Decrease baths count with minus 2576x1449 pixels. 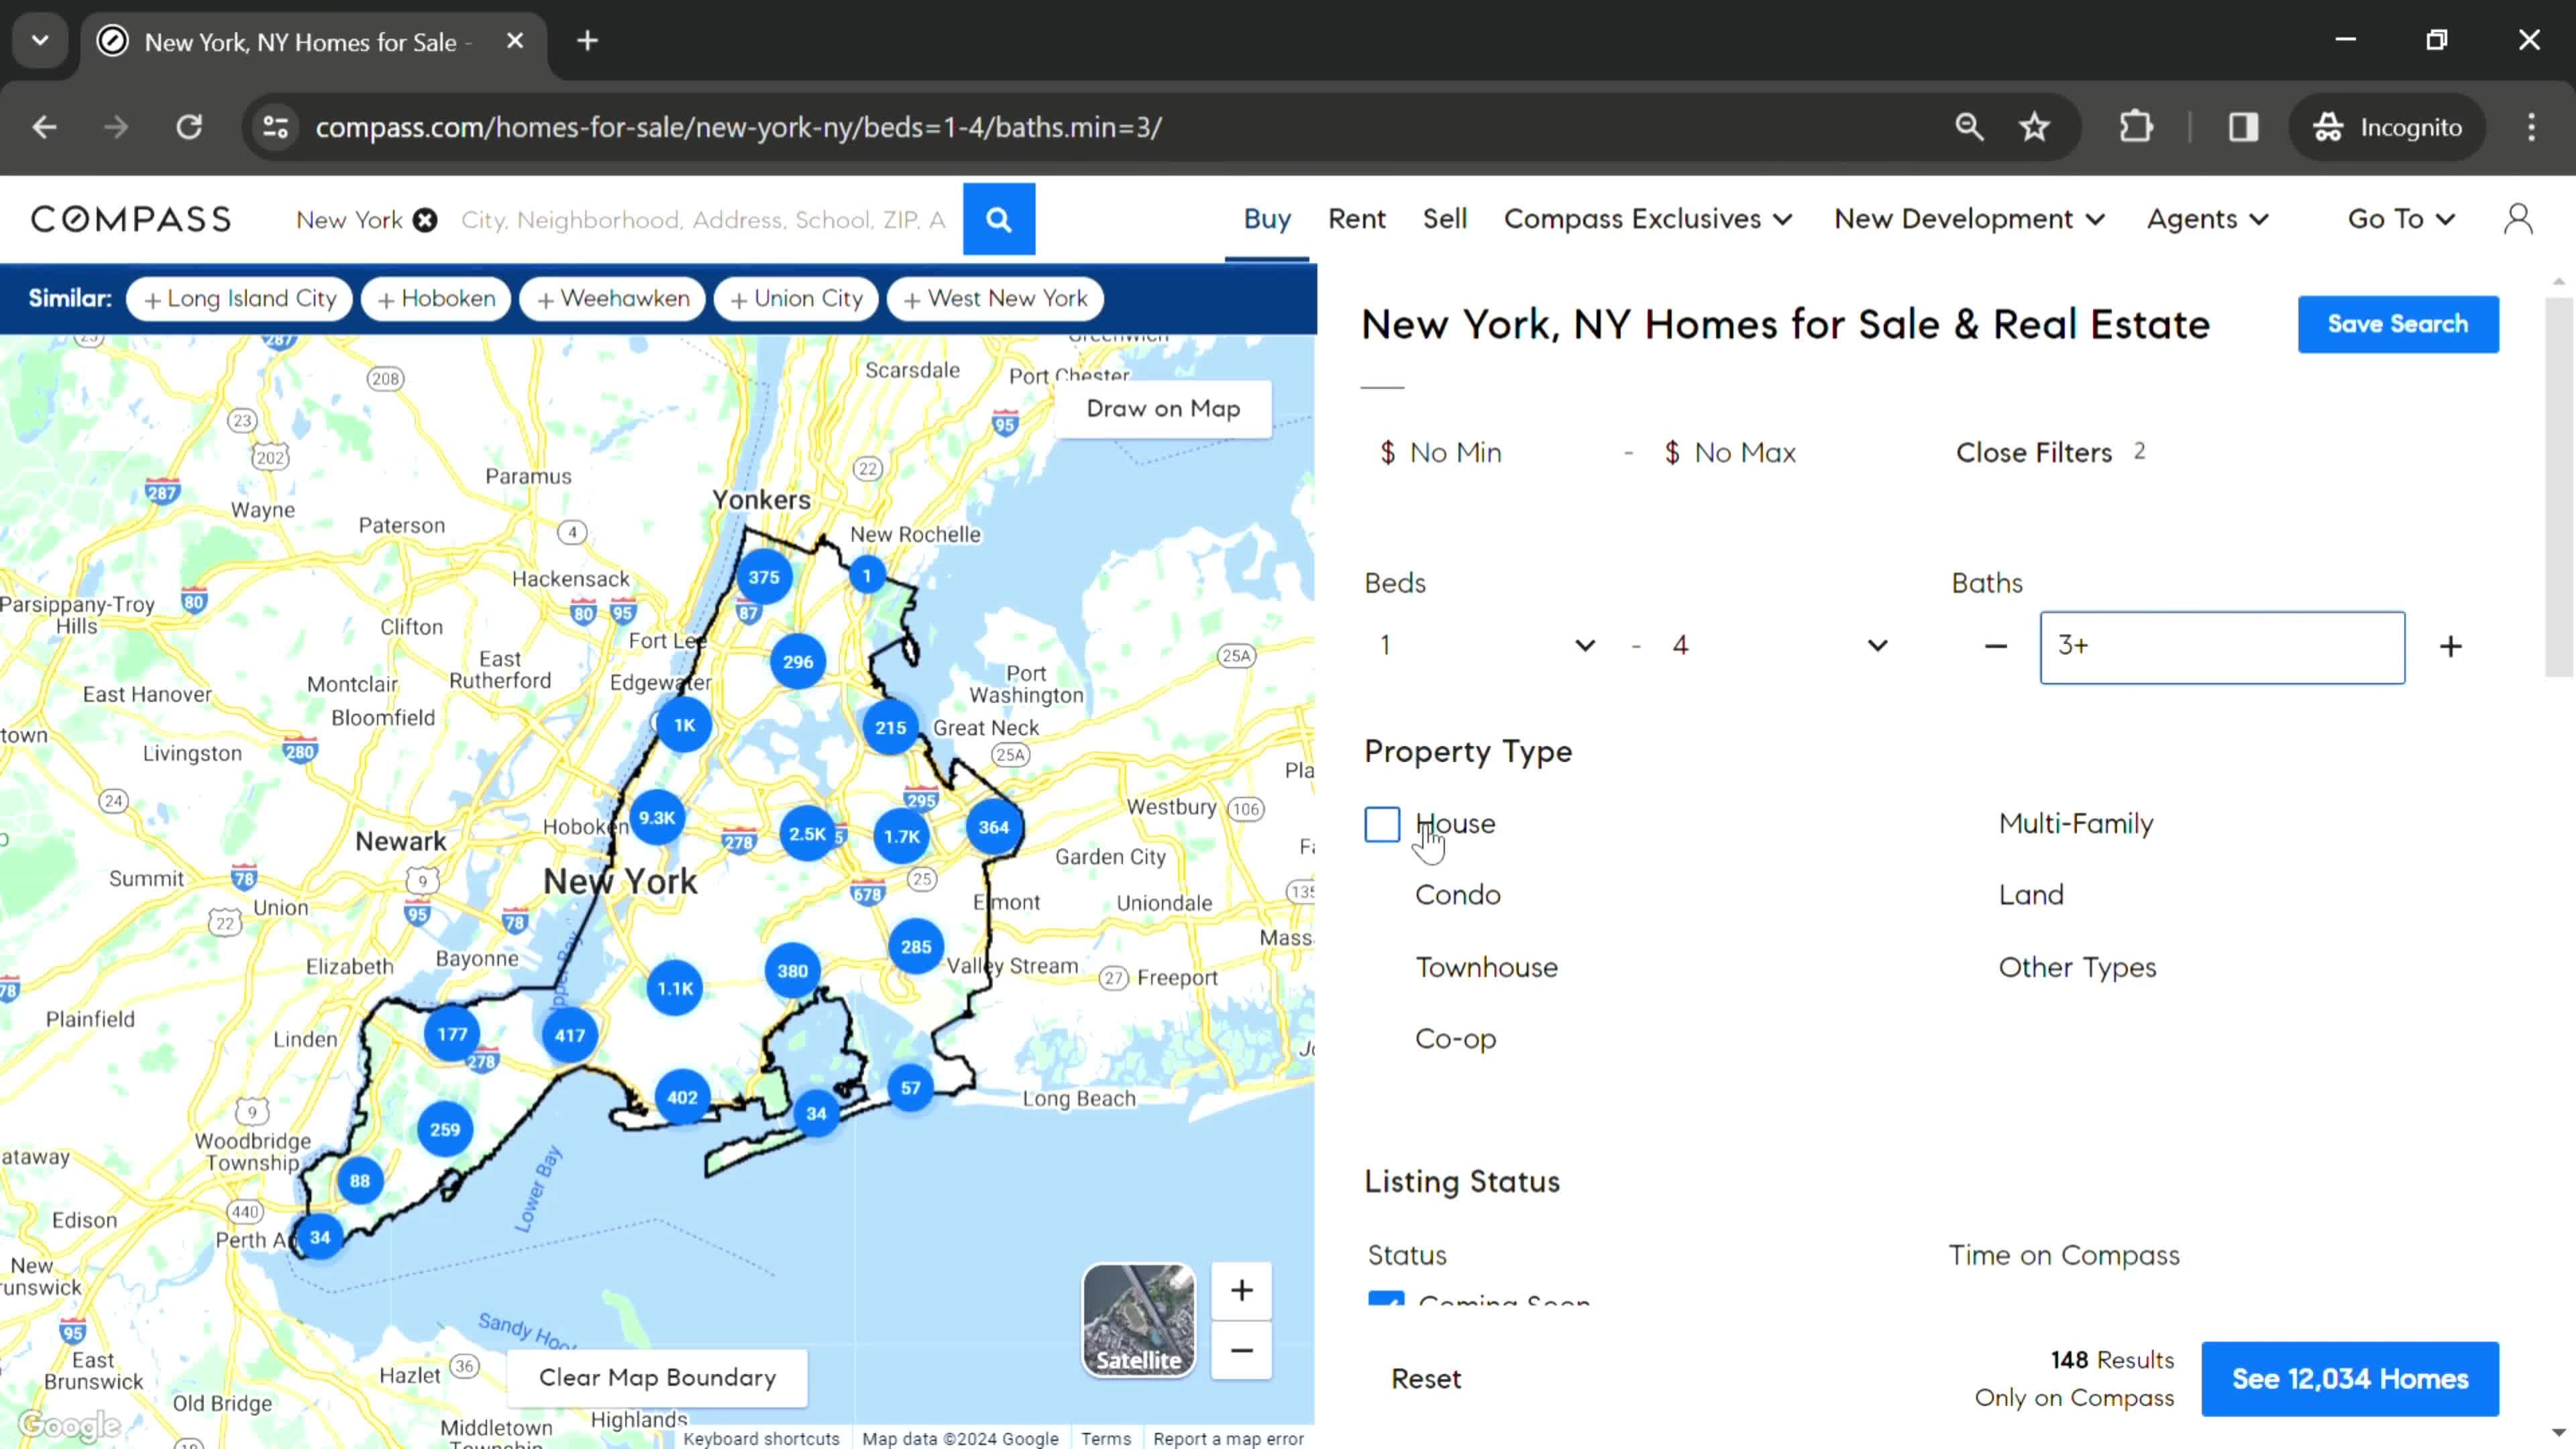[x=1995, y=647]
